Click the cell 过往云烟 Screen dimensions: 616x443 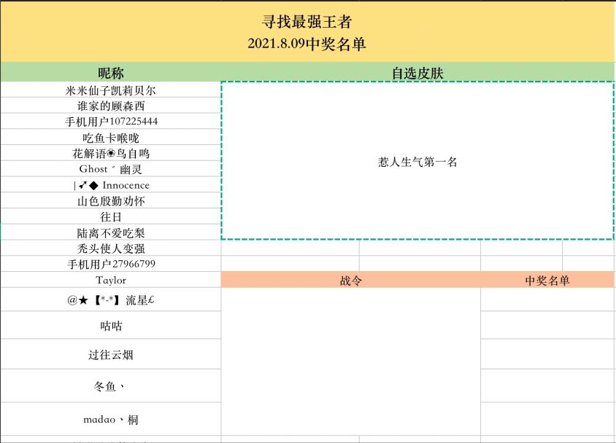coord(111,355)
